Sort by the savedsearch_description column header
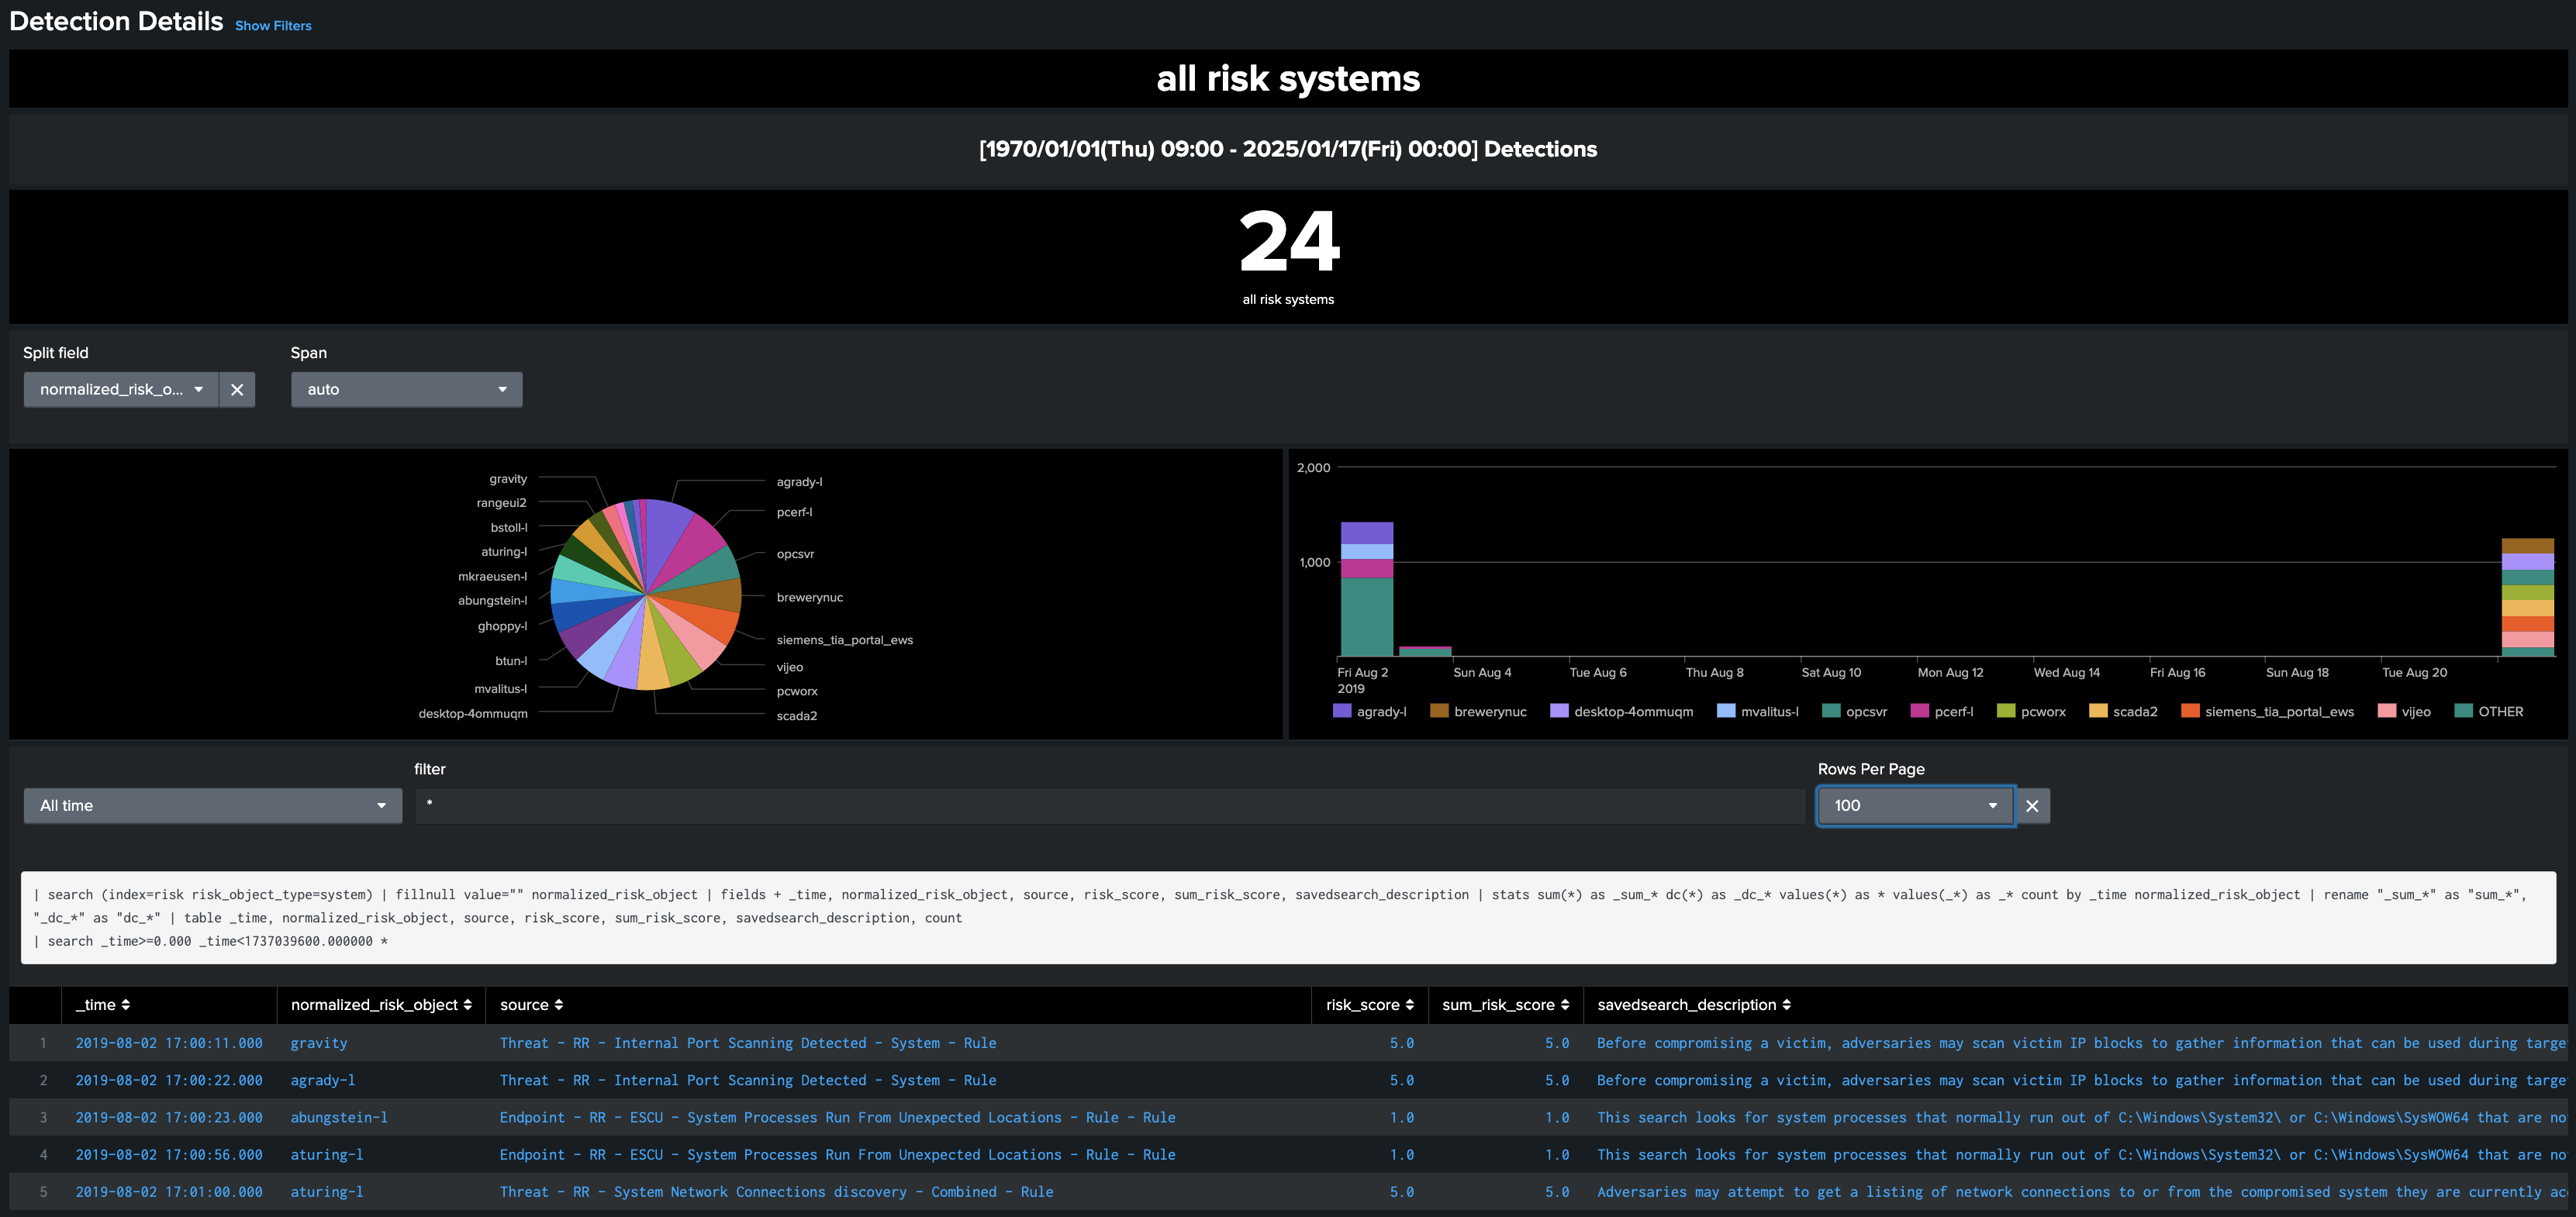The height and width of the screenshot is (1217, 2576). pyautogui.click(x=1694, y=1005)
